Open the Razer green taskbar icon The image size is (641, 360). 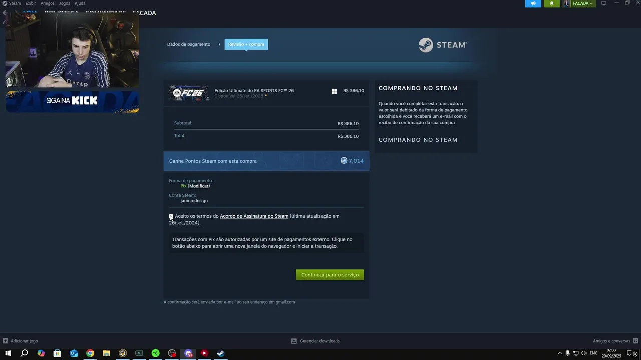pyautogui.click(x=156, y=353)
